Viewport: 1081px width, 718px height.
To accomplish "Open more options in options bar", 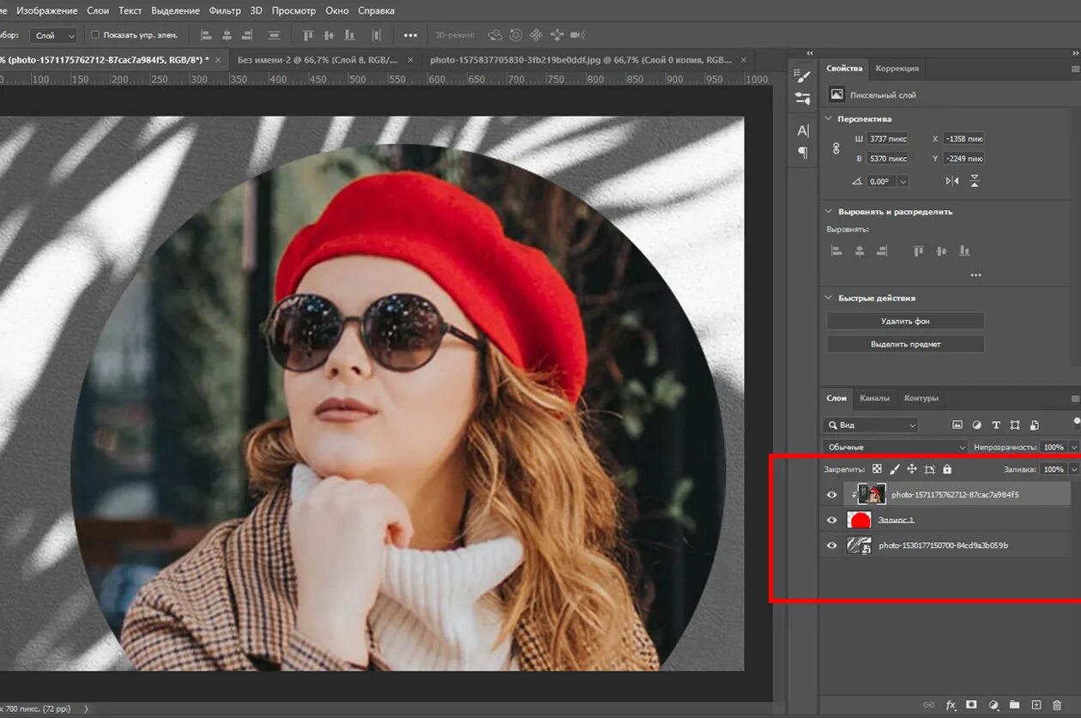I will (410, 35).
